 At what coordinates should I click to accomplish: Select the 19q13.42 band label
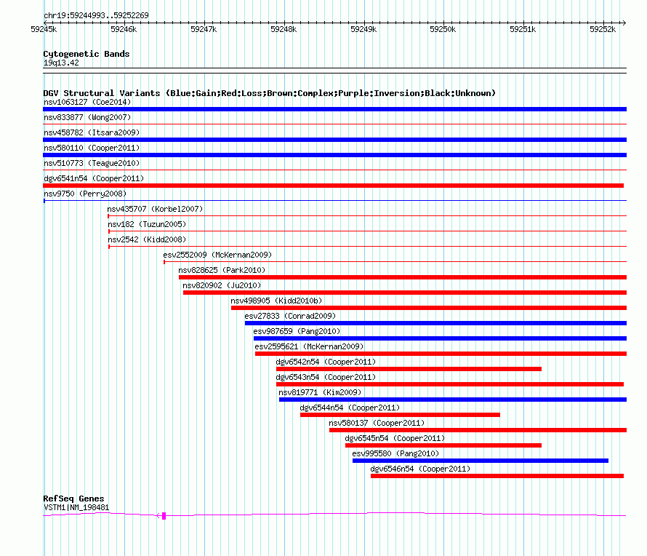point(61,63)
